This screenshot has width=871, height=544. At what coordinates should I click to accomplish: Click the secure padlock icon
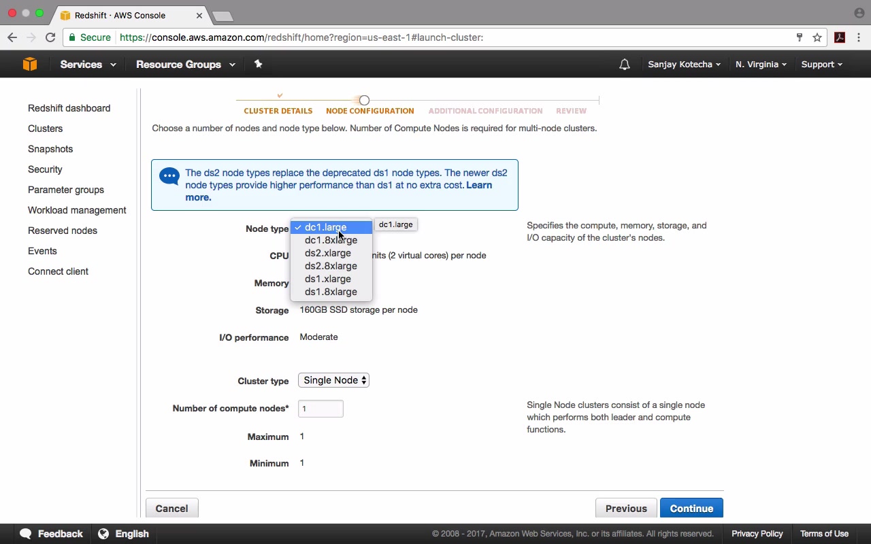72,37
